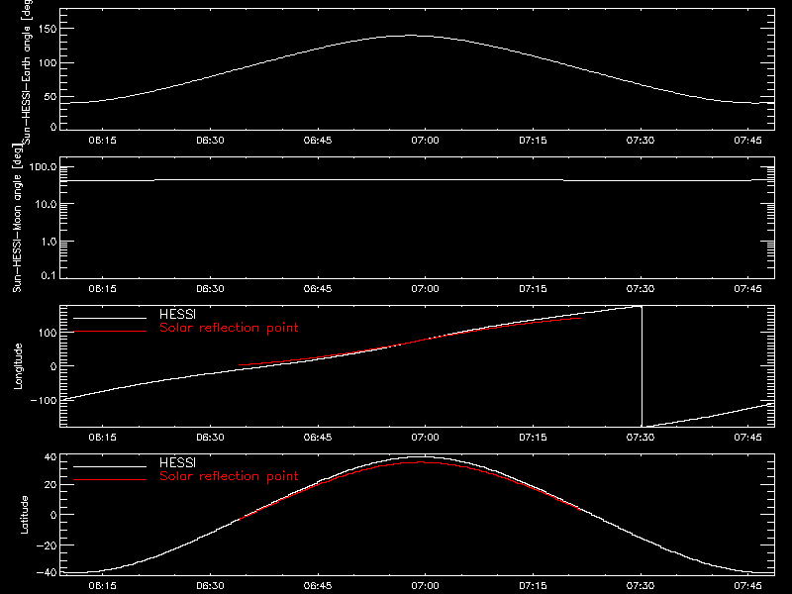This screenshot has width=792, height=594.
Task: Click 07:45 label under Longitude plot
Action: click(748, 438)
